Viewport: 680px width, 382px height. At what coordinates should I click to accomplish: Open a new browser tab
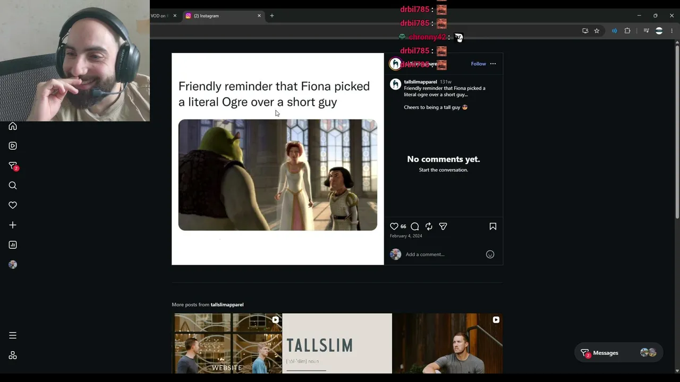pyautogui.click(x=272, y=16)
